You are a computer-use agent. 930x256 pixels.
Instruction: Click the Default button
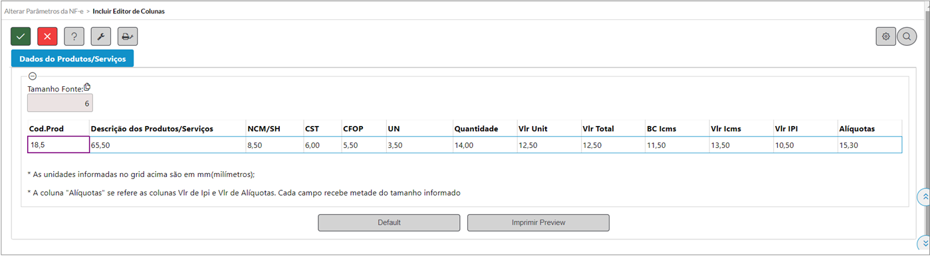[389, 223]
